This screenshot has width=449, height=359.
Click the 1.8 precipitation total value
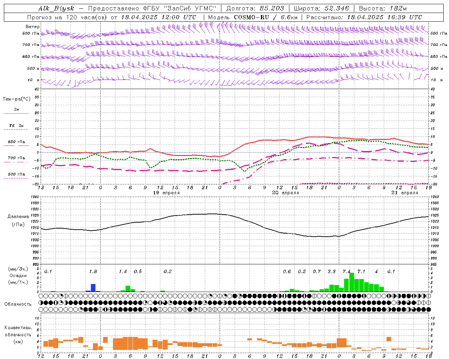pos(93,272)
